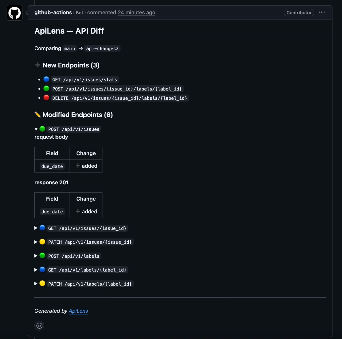
Task: Click Change header in response 201 table
Action: click(86, 199)
